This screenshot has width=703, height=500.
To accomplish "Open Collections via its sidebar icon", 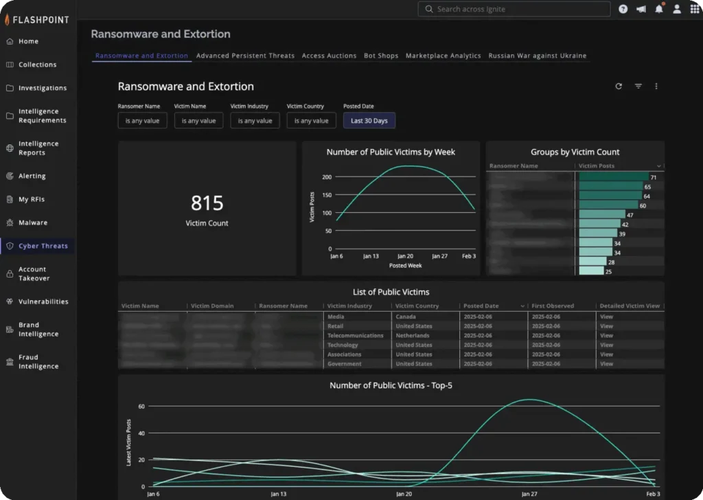I will [10, 65].
